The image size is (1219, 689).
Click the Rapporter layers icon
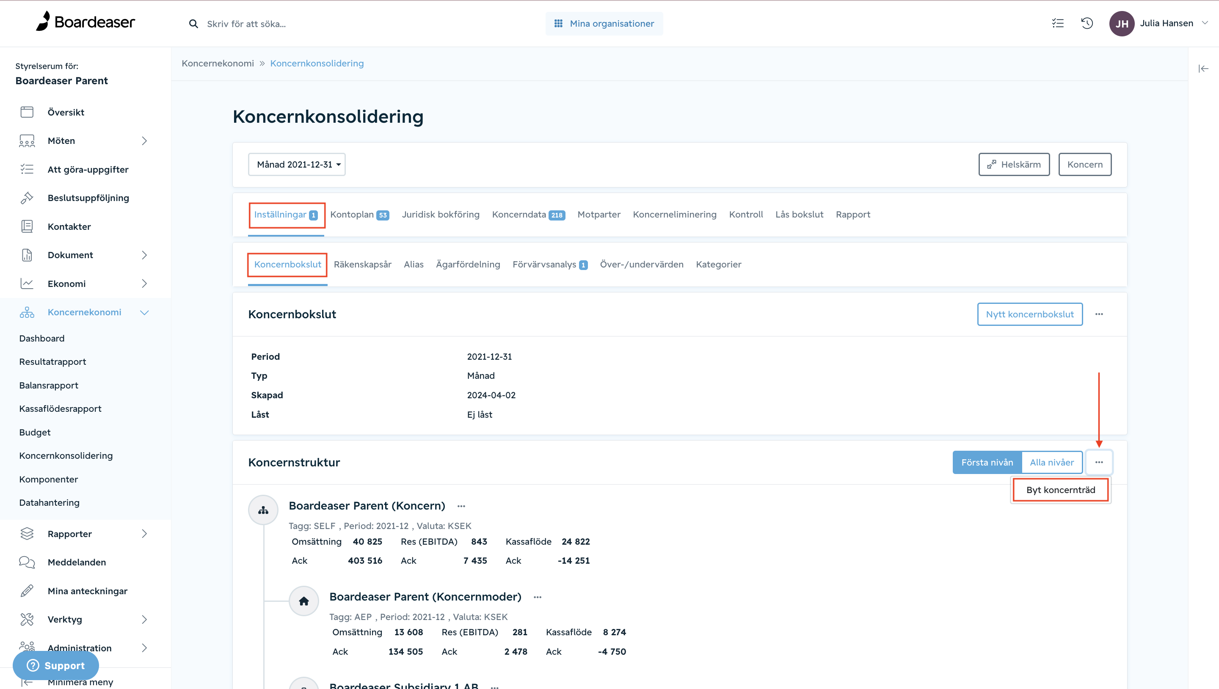tap(27, 534)
